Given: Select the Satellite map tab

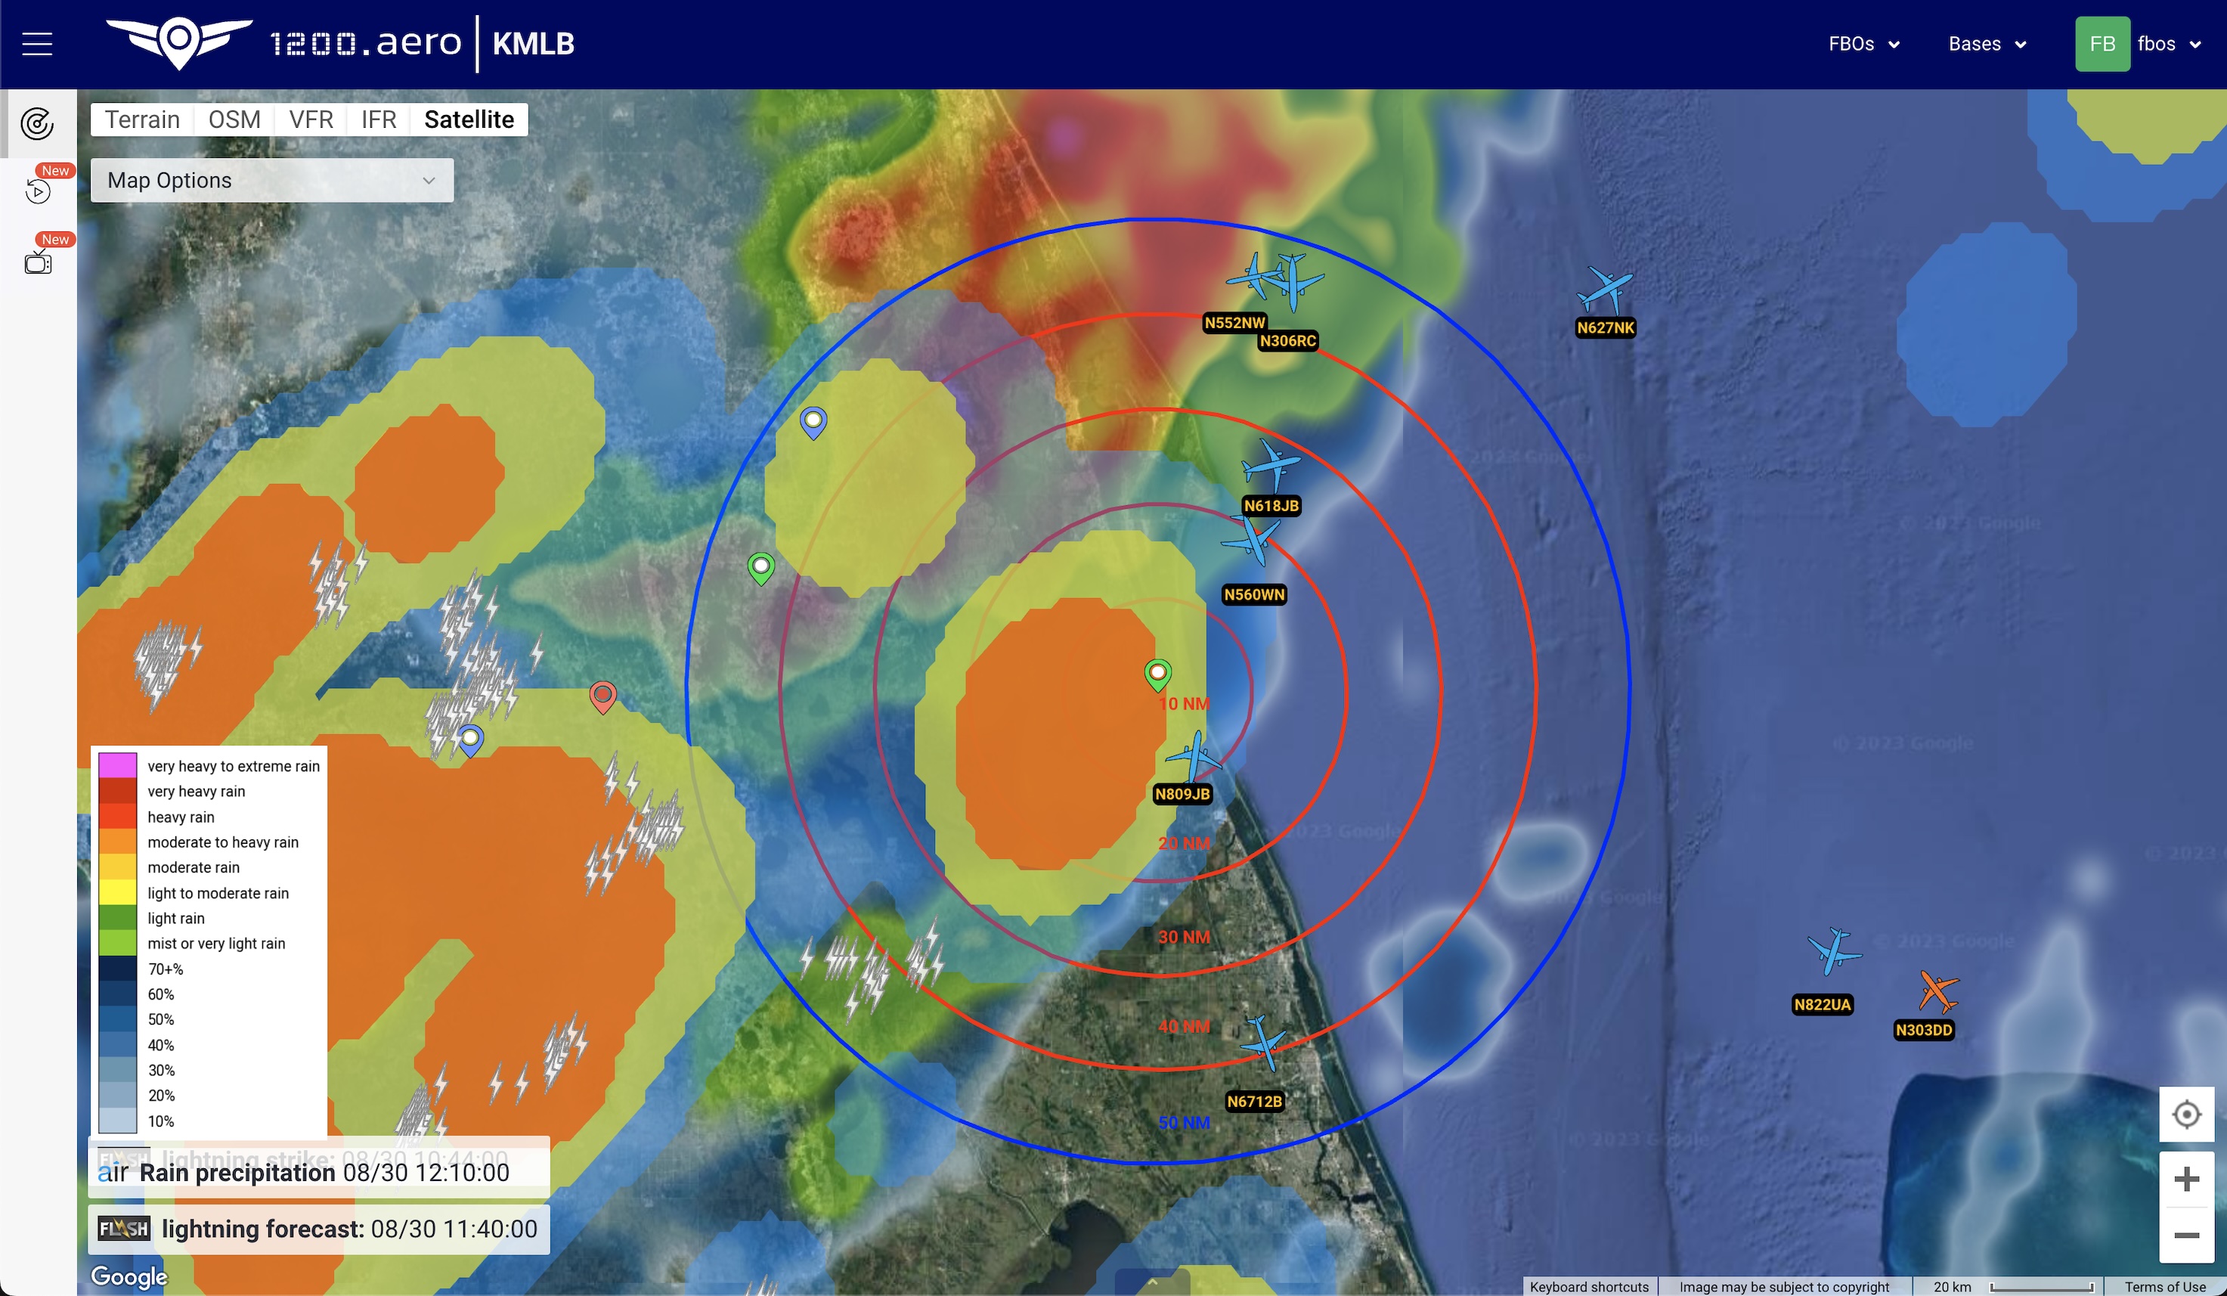Looking at the screenshot, I should (469, 119).
